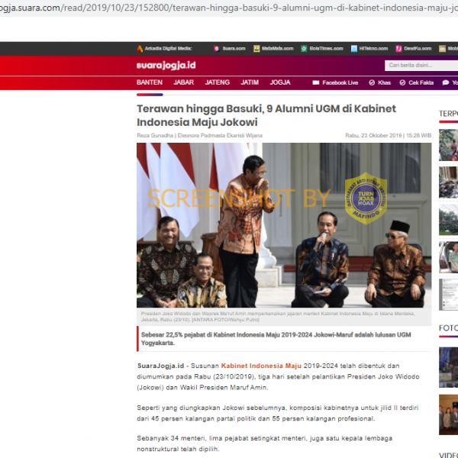Click the article headline Terawan hingga Basuki
458x458 pixels.
[266, 115]
